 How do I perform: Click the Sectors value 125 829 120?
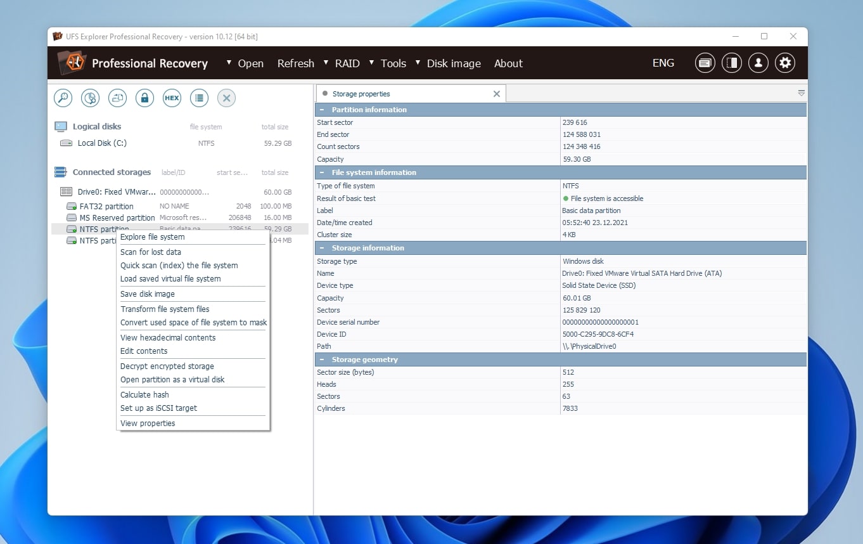pos(581,310)
